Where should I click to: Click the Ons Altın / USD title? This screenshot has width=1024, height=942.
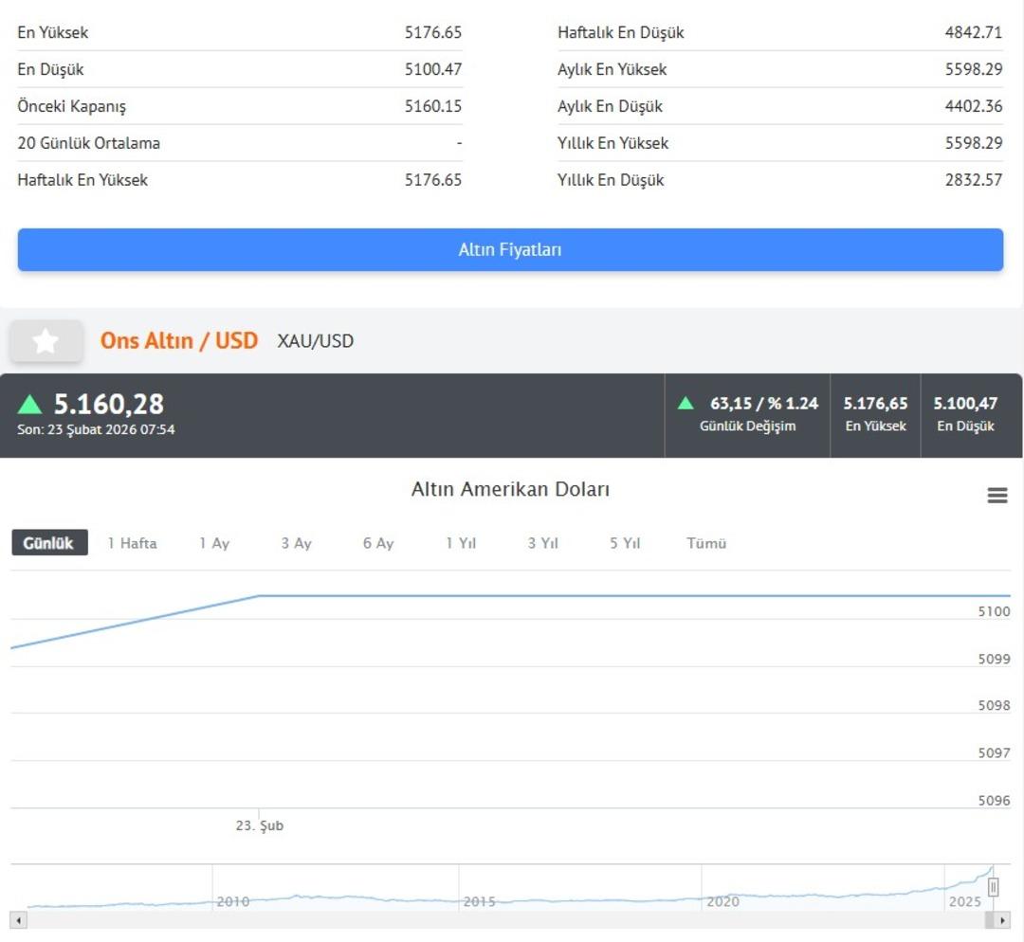click(179, 340)
